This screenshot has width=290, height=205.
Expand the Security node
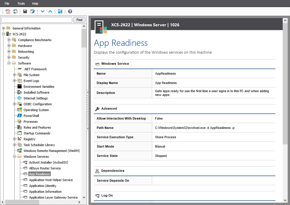(9, 57)
